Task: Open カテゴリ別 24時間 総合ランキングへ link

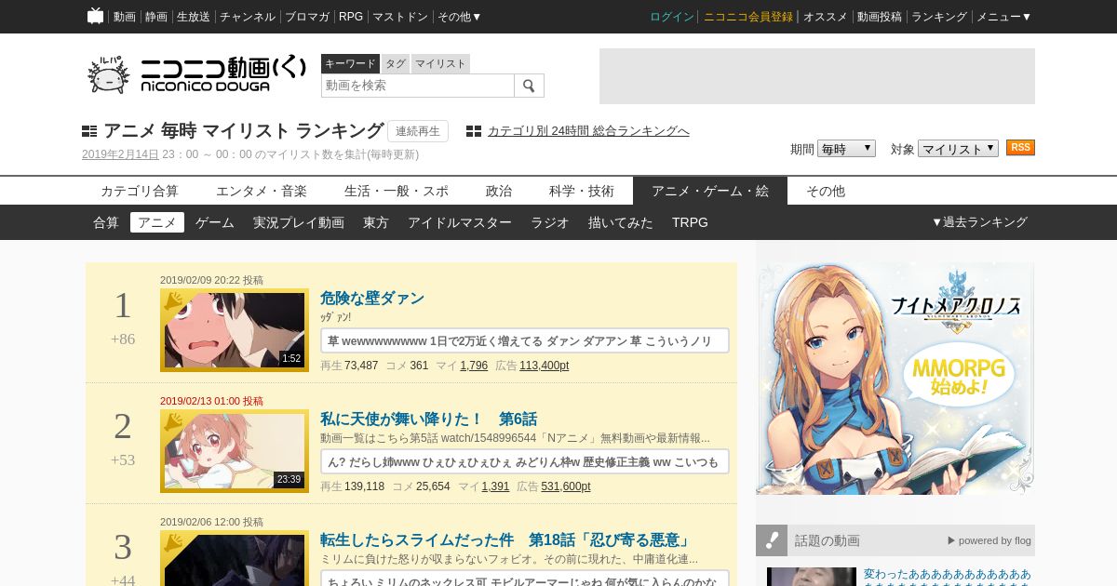Action: 588,131
